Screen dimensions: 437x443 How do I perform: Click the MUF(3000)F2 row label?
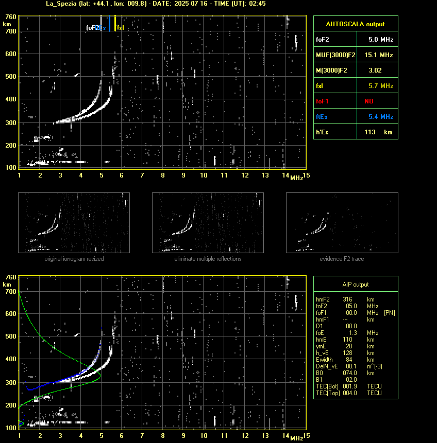335,55
